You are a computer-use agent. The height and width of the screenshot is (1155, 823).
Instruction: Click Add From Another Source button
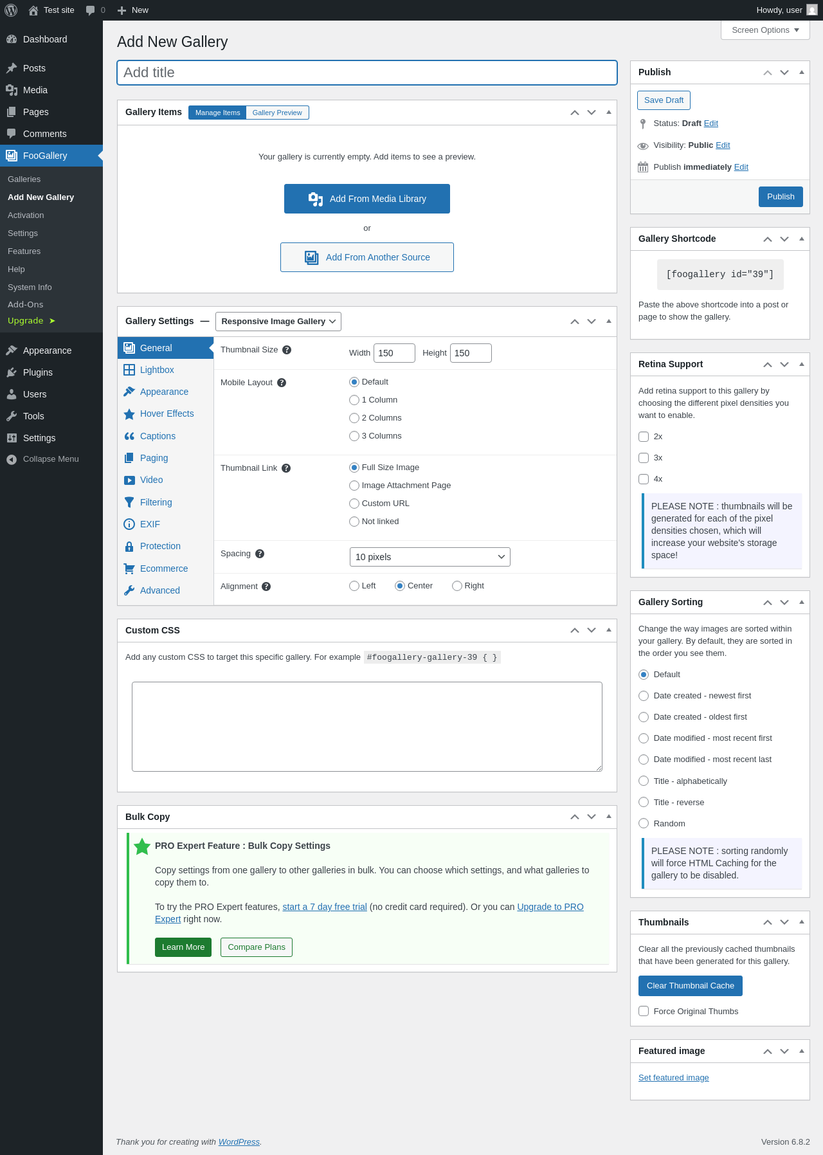[x=367, y=257]
